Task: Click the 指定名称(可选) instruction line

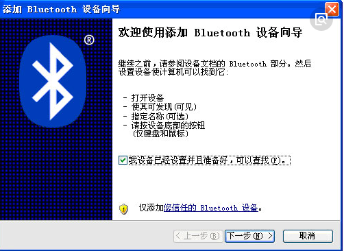Action: coord(160,116)
